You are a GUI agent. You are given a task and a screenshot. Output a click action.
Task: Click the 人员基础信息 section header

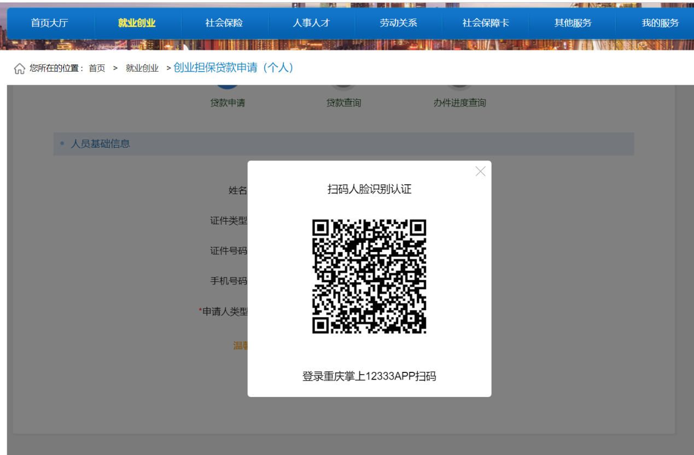(x=343, y=144)
